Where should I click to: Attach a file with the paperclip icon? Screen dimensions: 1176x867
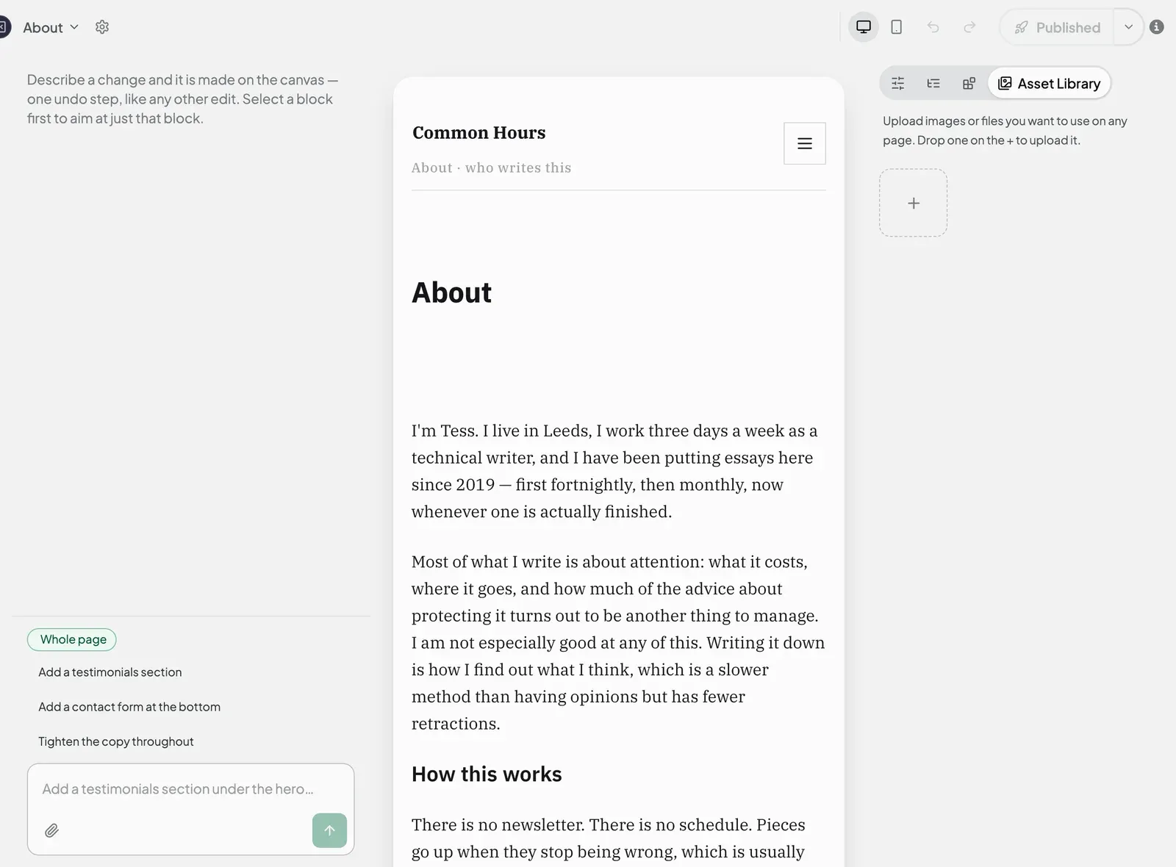[51, 830]
